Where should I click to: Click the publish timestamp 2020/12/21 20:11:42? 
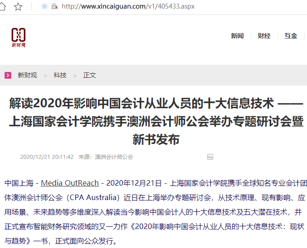(x=47, y=157)
